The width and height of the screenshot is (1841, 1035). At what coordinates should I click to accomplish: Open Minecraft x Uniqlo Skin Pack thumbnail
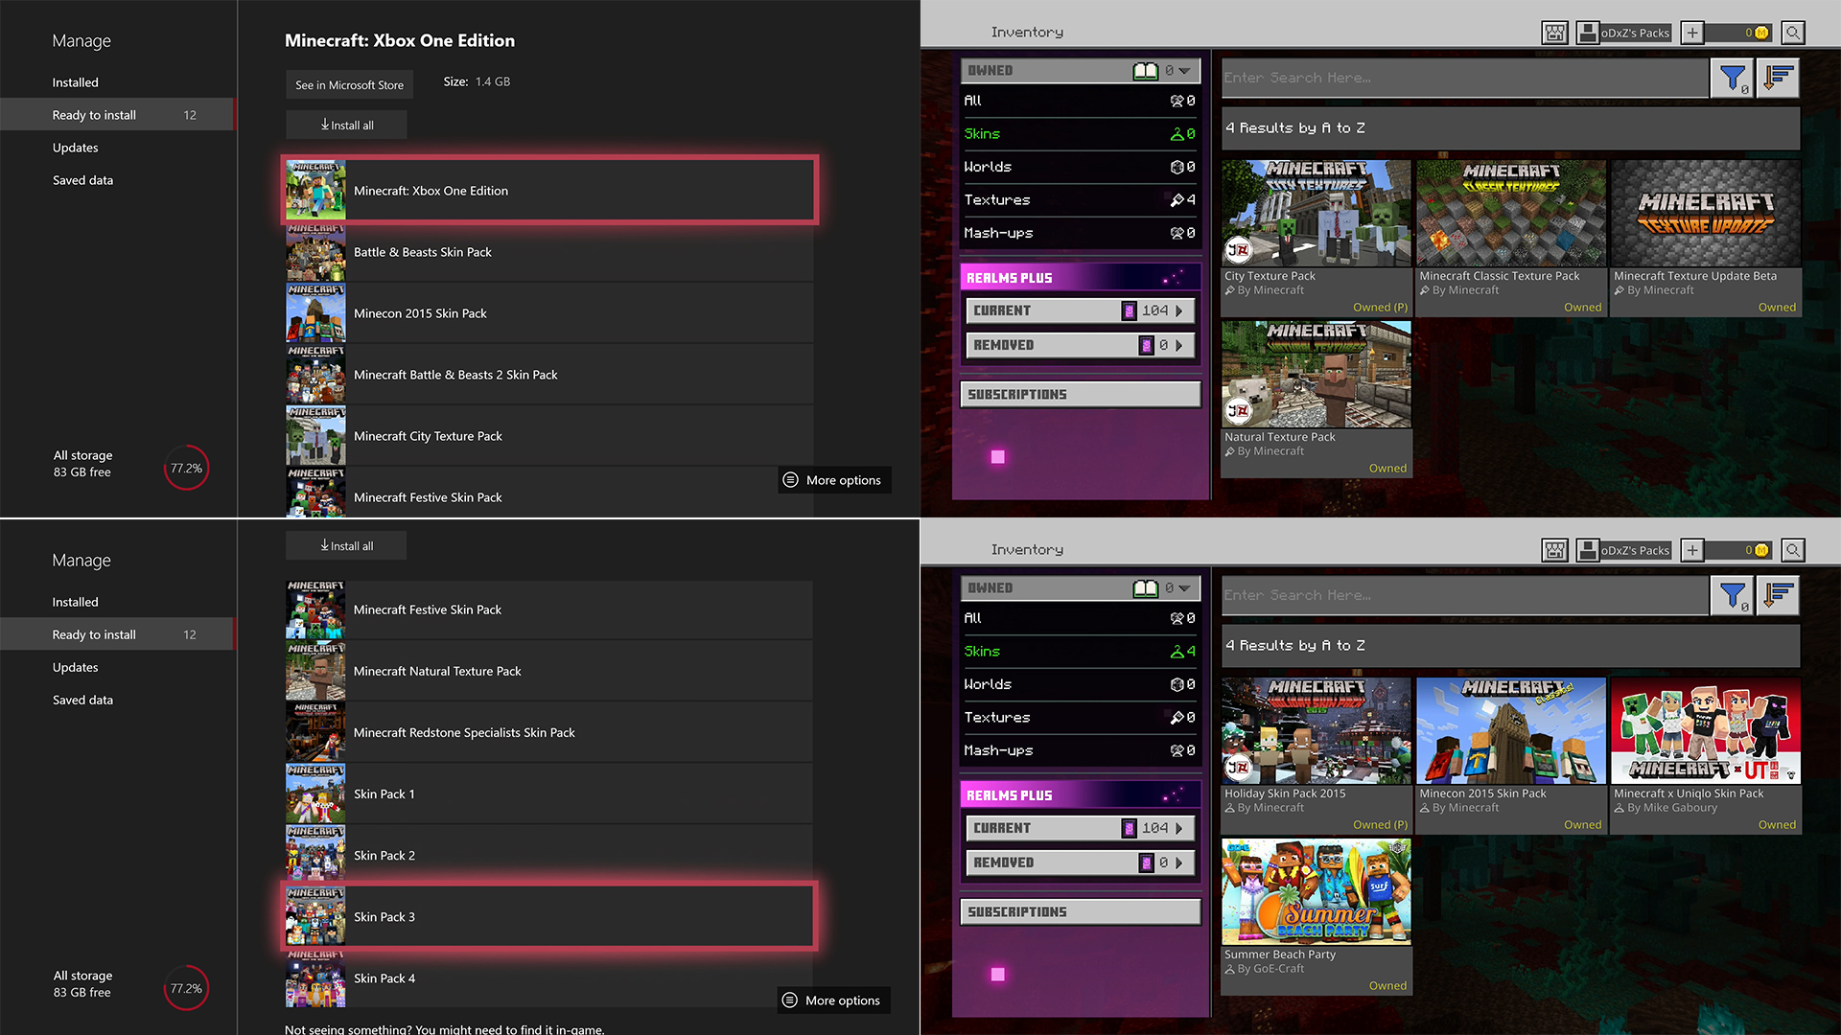point(1706,731)
